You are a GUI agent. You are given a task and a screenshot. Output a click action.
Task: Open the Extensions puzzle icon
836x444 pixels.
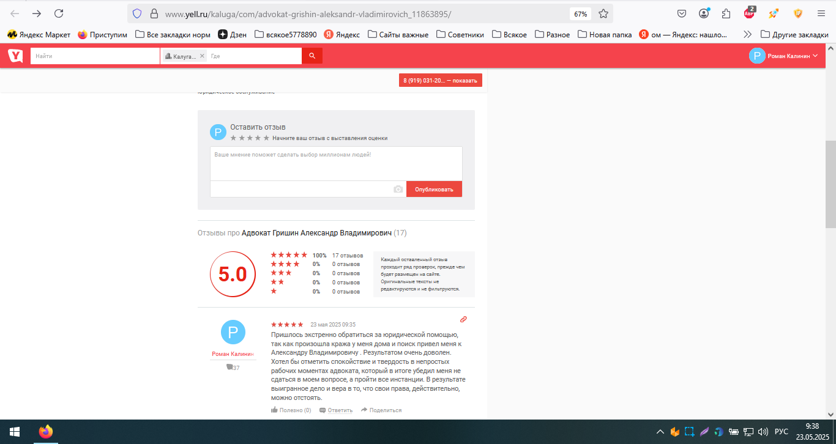[x=726, y=13]
